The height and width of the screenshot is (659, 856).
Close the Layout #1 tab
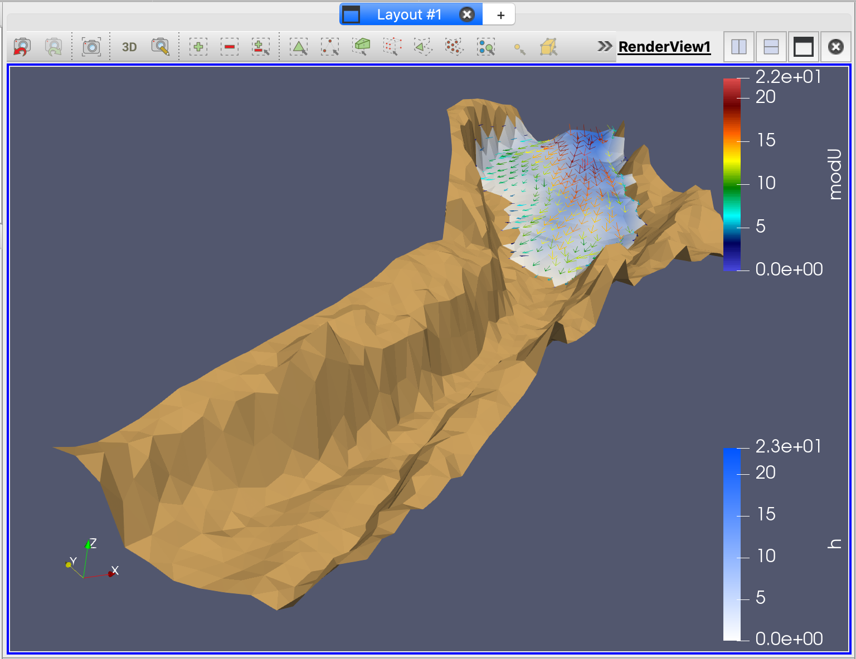467,14
